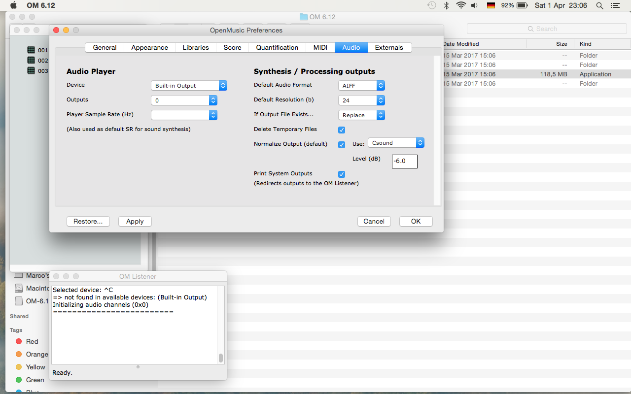Open Notification Center icon
Image resolution: width=631 pixels, height=394 pixels.
[614, 5]
